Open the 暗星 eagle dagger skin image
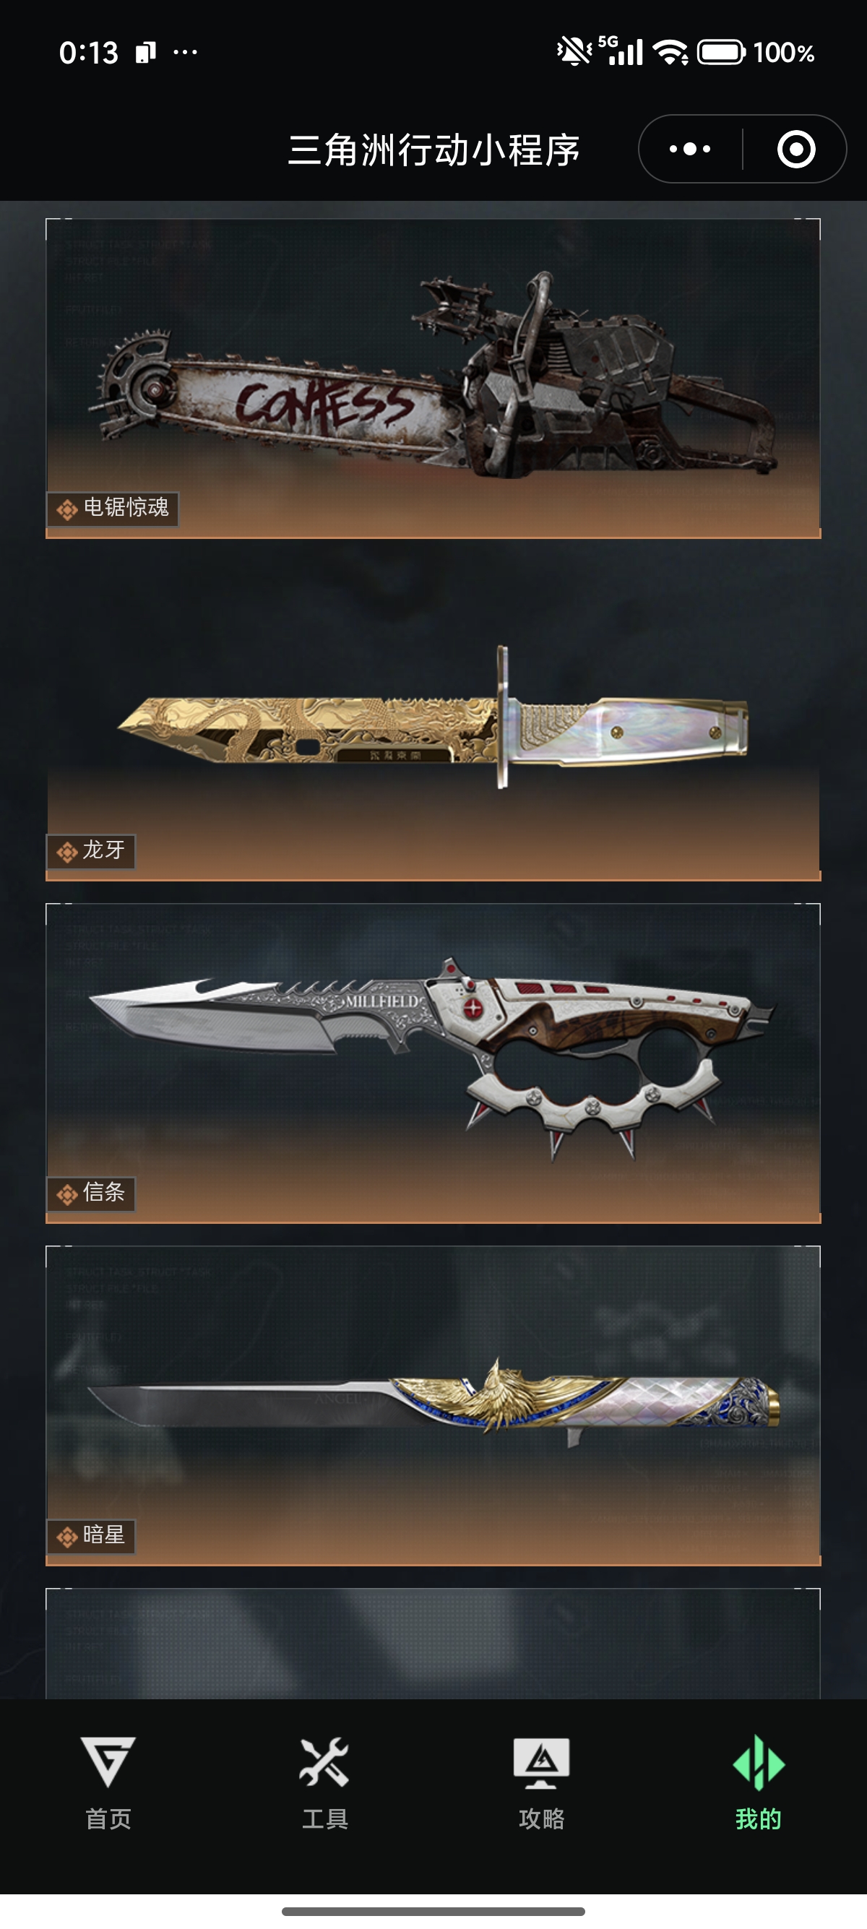 click(x=433, y=1405)
